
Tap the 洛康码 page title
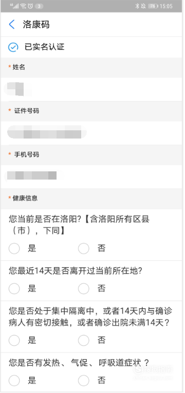click(36, 25)
